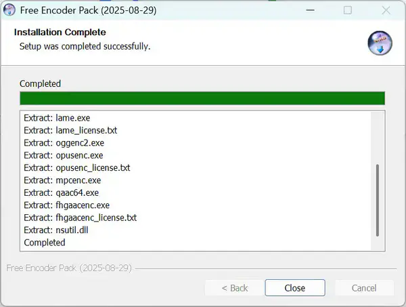Image resolution: width=406 pixels, height=307 pixels.
Task: Minimize the Free Encoder Pack window
Action: click(x=310, y=10)
